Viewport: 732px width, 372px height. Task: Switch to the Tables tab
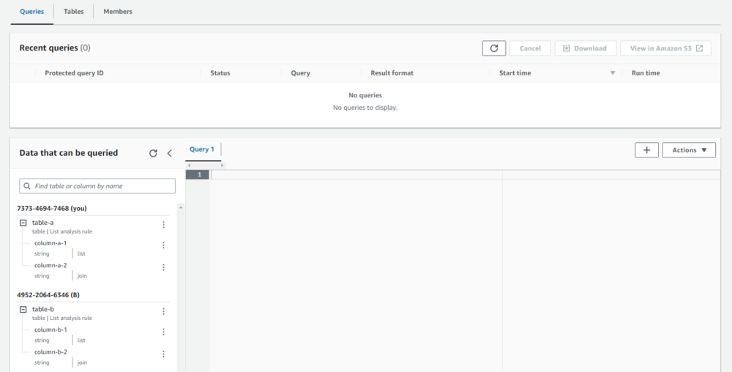point(73,12)
